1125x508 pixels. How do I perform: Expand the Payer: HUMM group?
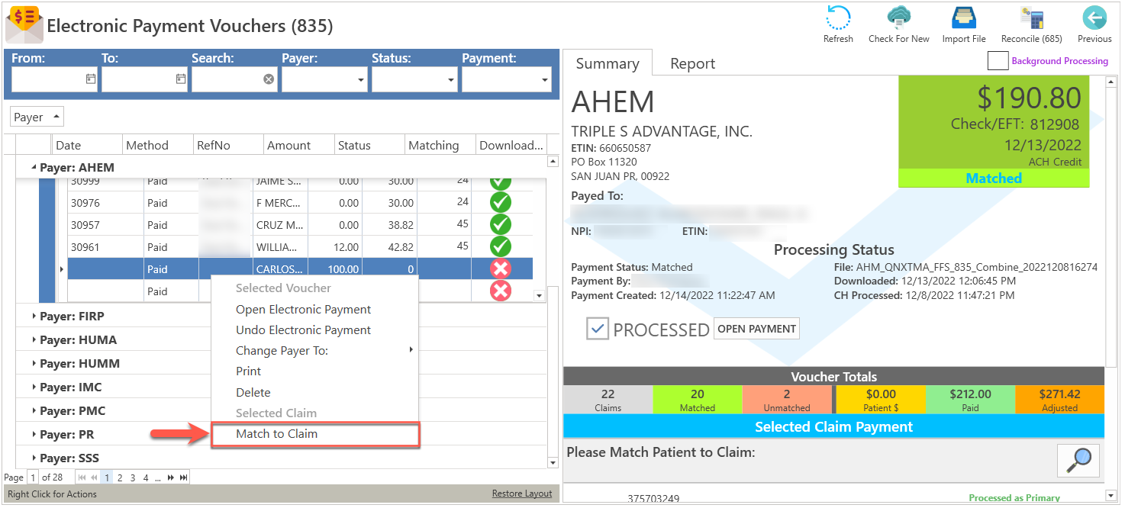tap(34, 364)
